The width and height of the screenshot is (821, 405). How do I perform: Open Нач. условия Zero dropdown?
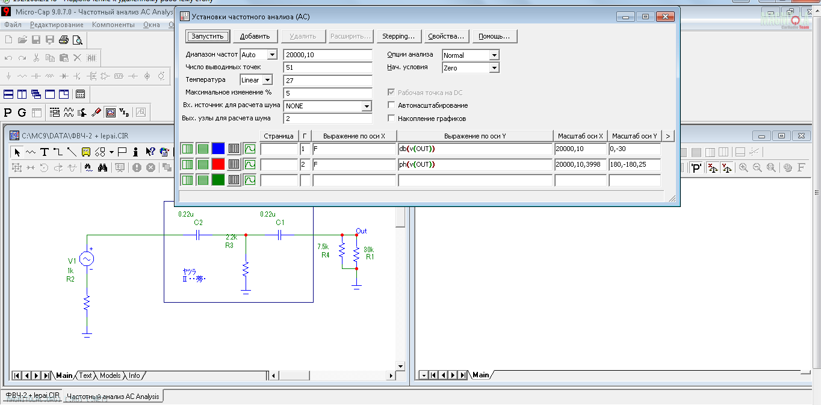[x=494, y=68]
